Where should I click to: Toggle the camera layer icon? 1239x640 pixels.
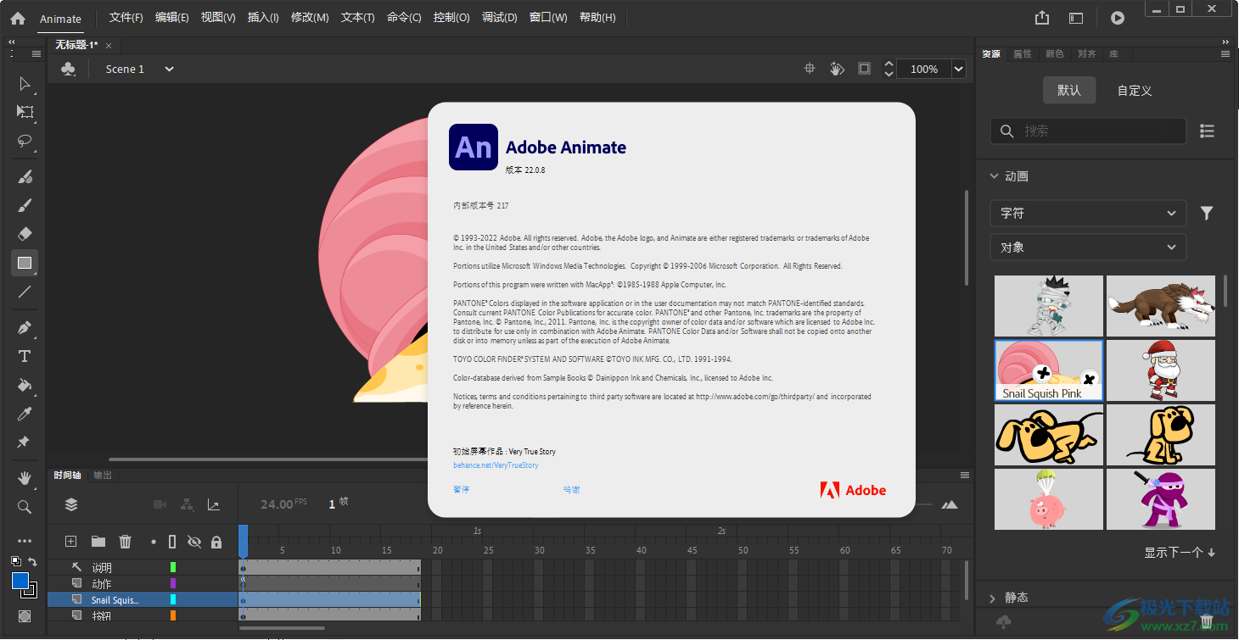coord(160,504)
